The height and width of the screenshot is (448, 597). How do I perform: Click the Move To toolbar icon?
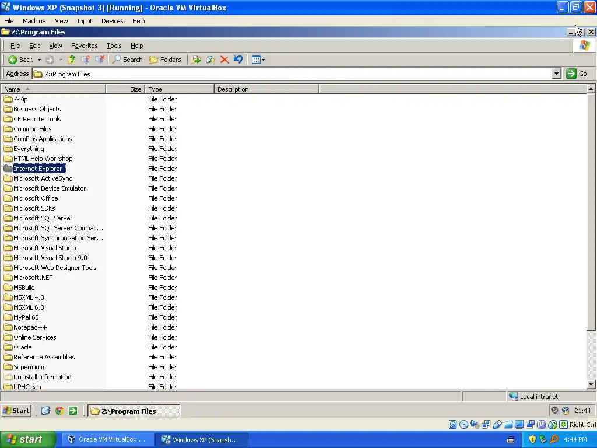(x=196, y=60)
